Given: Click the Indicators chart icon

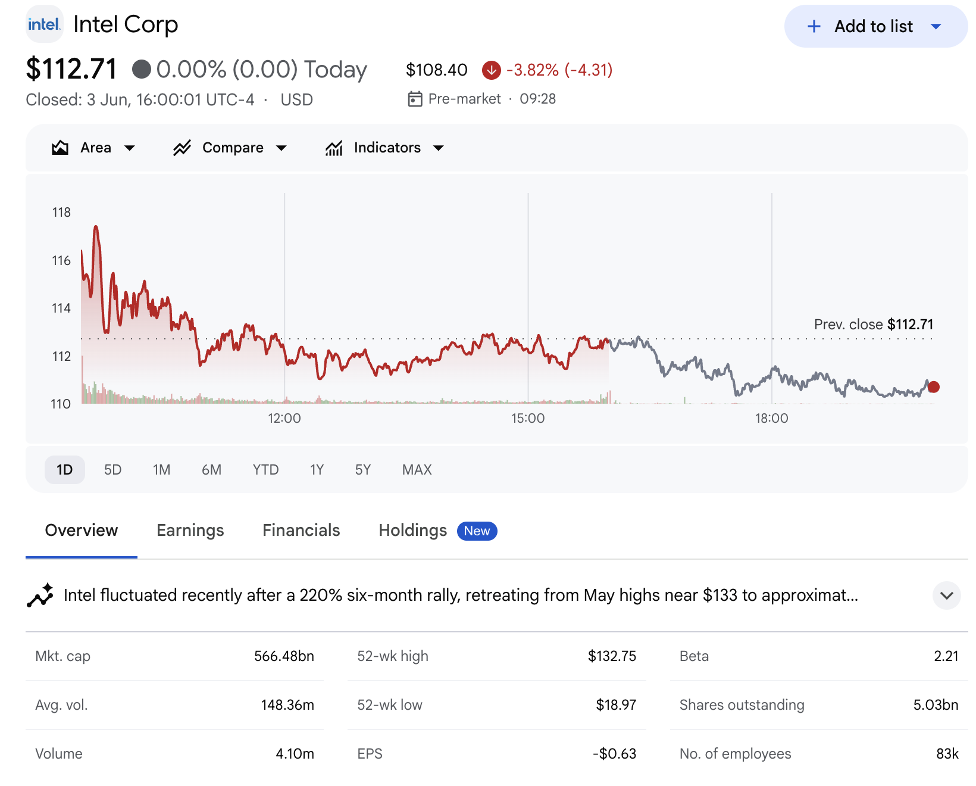Looking at the screenshot, I should (334, 148).
